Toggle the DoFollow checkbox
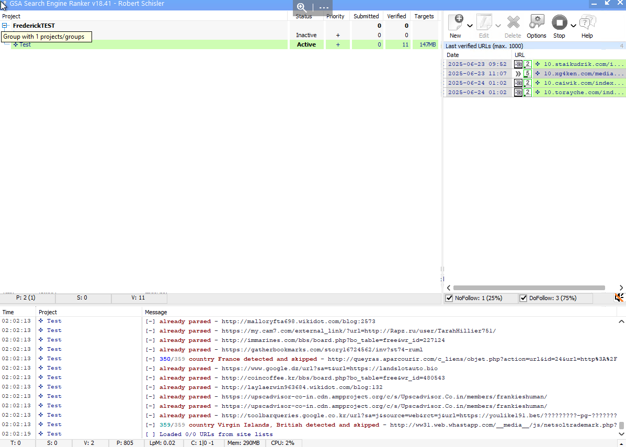 click(x=523, y=298)
